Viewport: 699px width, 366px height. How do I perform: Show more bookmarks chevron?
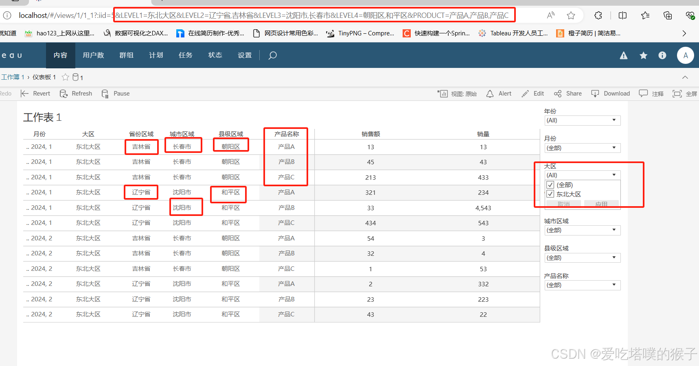[684, 33]
